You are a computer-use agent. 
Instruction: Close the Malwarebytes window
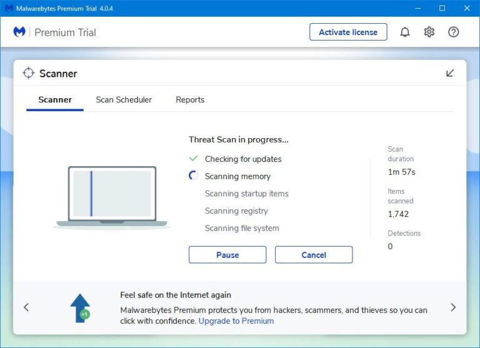[466, 8]
